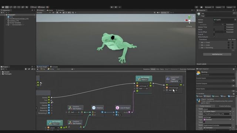Switch to the Scene tab
Viewport: 237px width, 133px height.
[x=40, y=10]
